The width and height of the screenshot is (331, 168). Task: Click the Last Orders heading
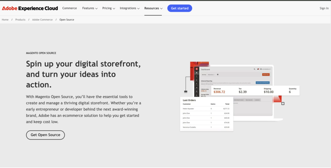click(x=189, y=100)
